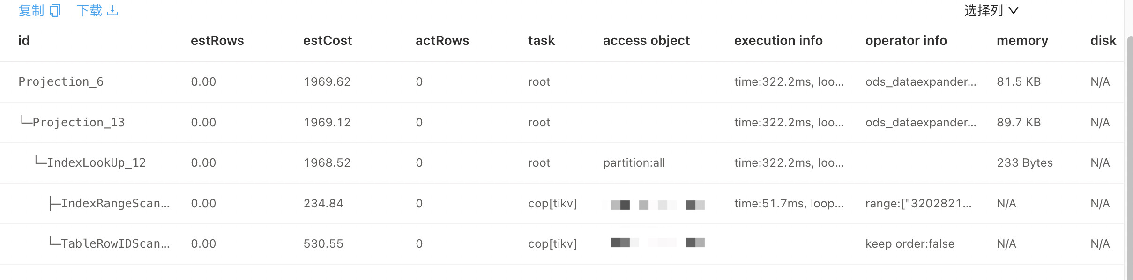Image resolution: width=1133 pixels, height=280 pixels.
Task: Select the Projection_6 row id
Action: point(61,82)
